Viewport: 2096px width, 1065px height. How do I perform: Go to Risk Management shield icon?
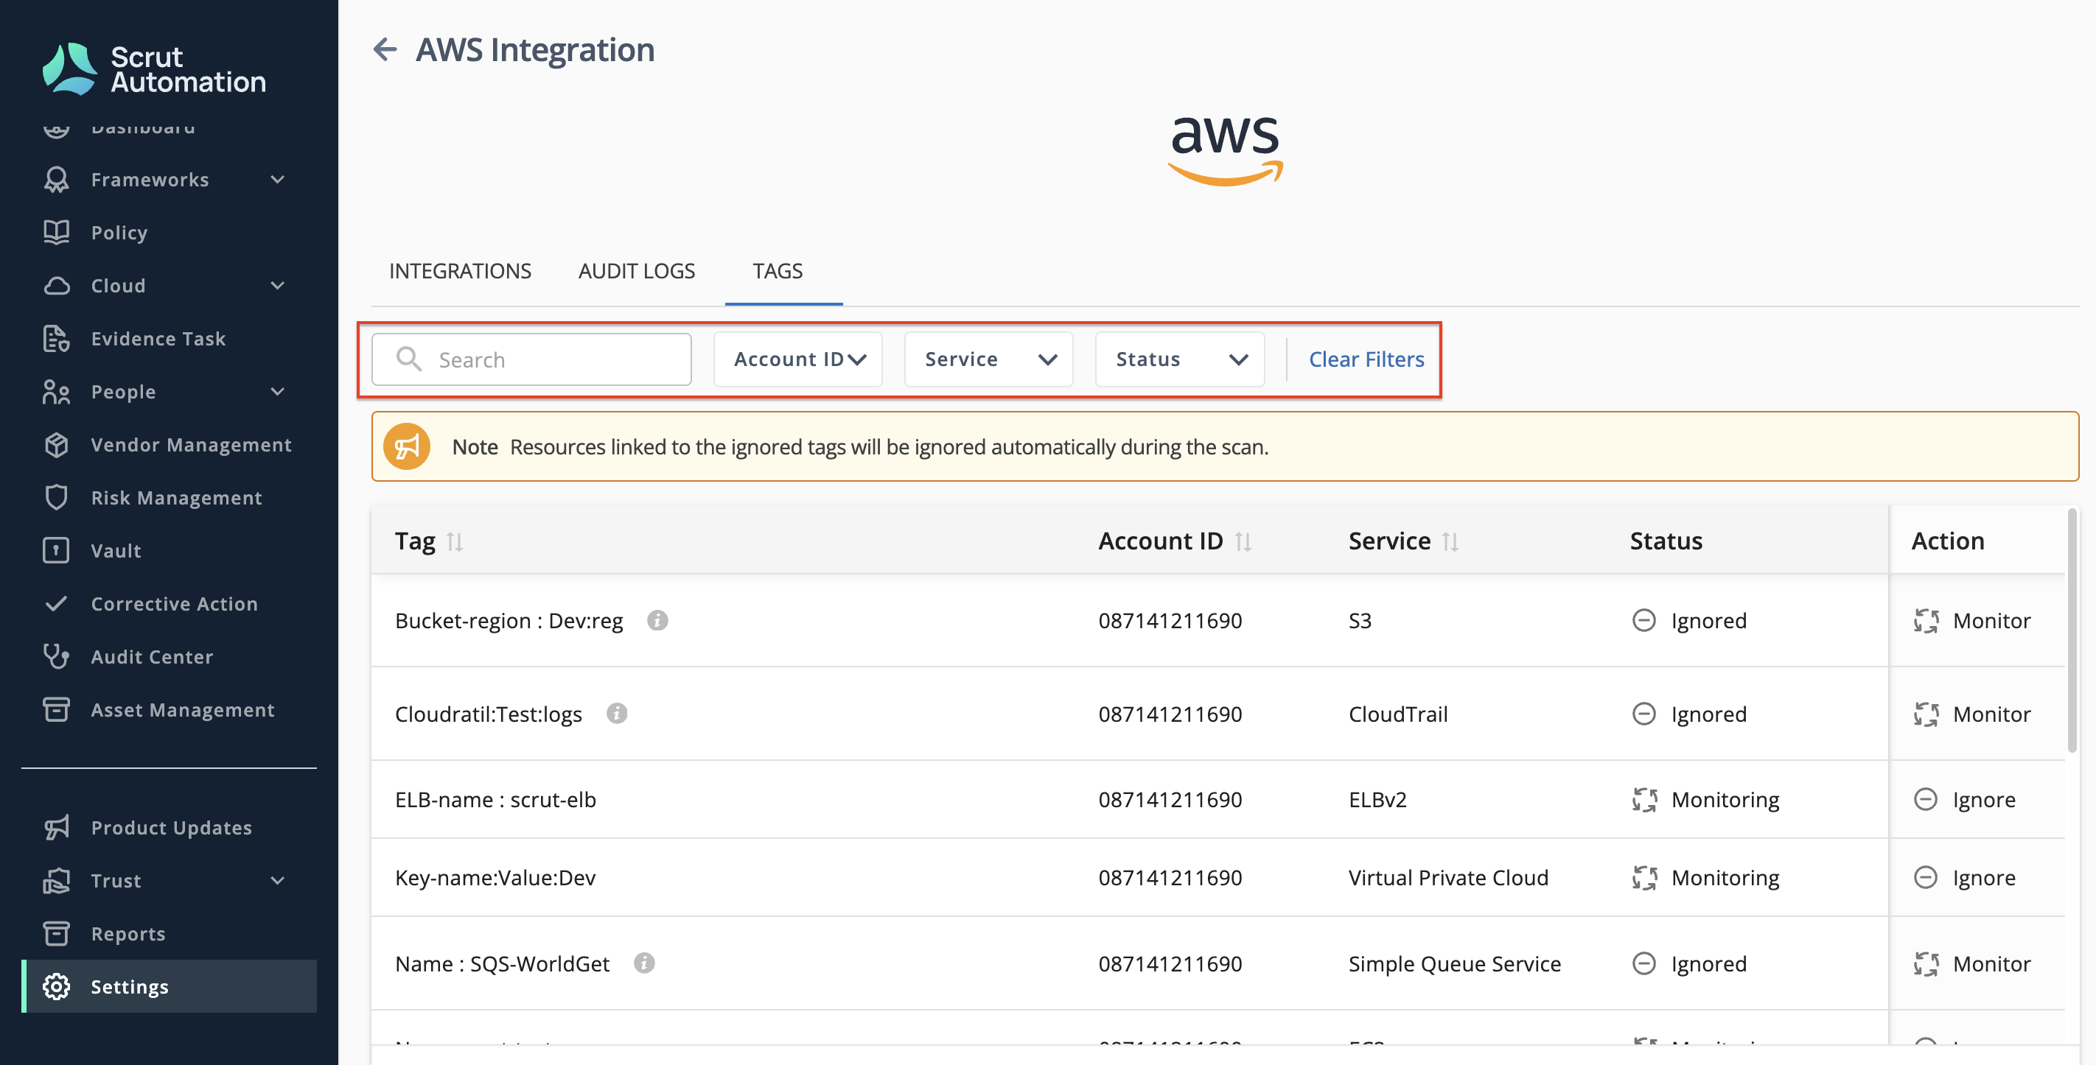pos(56,498)
